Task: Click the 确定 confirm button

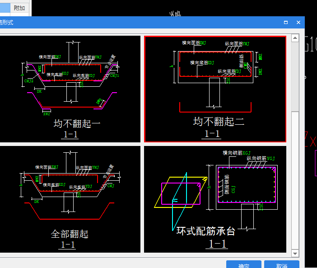Action: pos(243,265)
